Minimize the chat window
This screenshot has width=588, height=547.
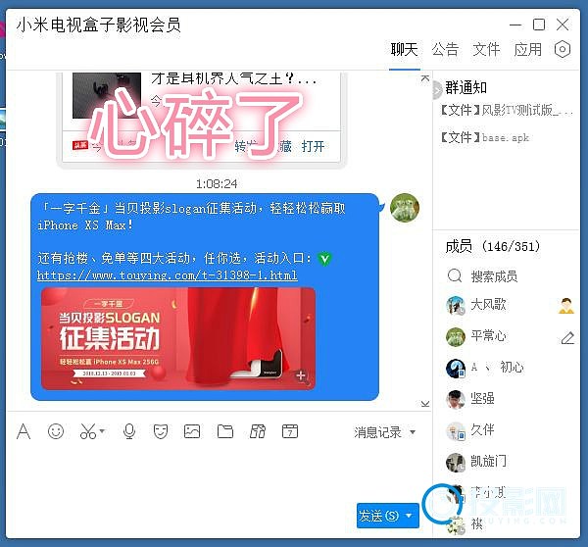515,25
